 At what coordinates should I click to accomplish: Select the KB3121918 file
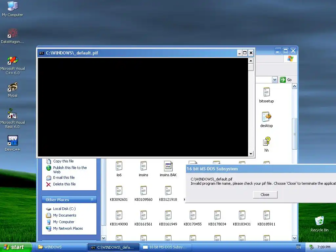(x=168, y=194)
